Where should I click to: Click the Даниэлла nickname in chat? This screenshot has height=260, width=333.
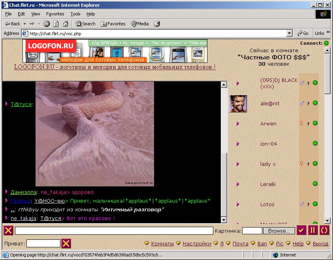24,192
